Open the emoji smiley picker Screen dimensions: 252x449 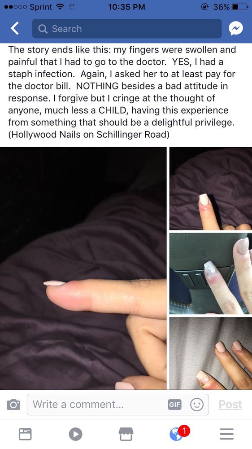coord(197,405)
